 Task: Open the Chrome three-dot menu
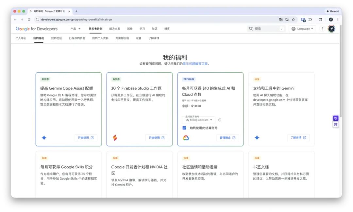338,20
